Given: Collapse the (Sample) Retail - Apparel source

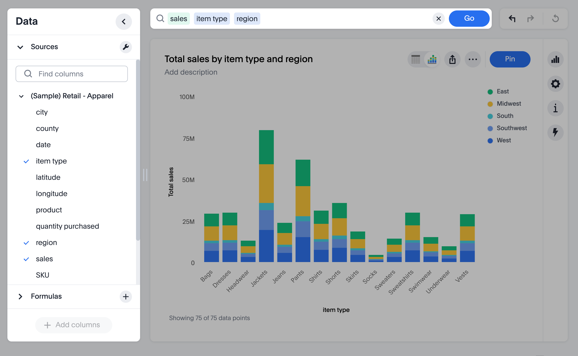Looking at the screenshot, I should click(x=21, y=96).
